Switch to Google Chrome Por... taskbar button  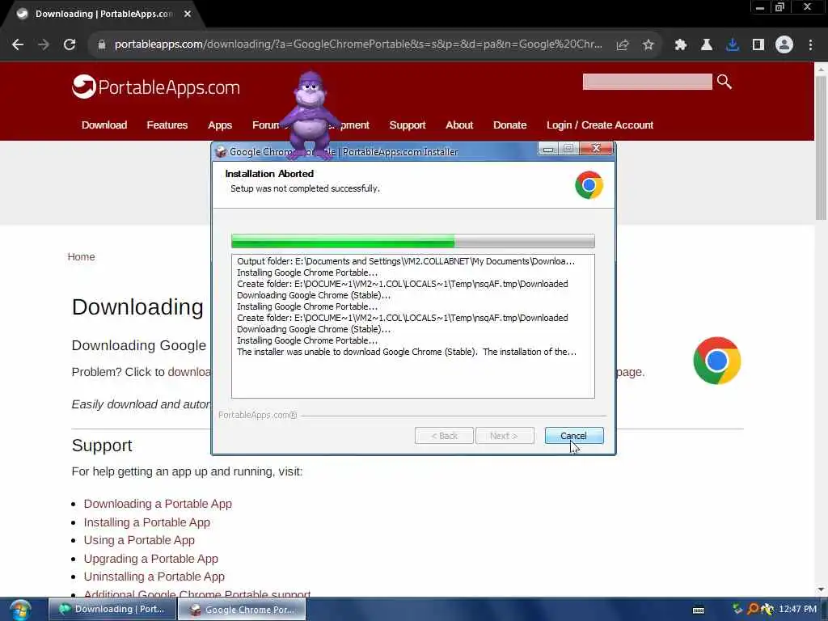tap(242, 610)
